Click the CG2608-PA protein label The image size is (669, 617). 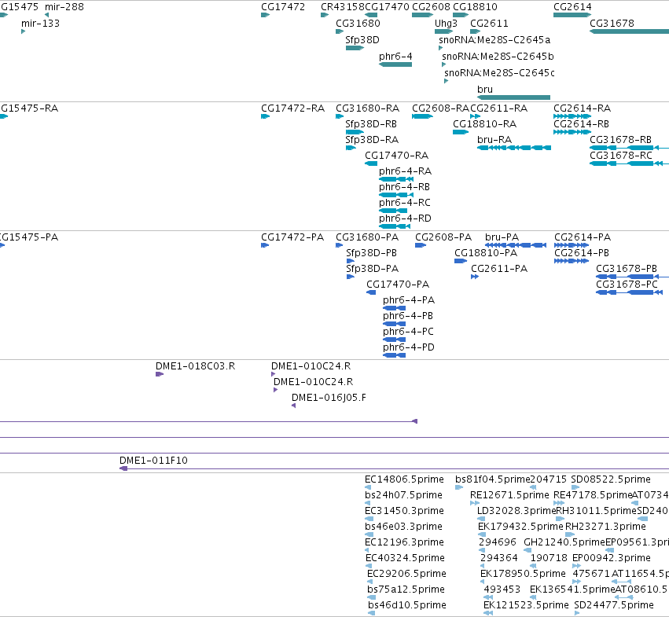pyautogui.click(x=443, y=237)
